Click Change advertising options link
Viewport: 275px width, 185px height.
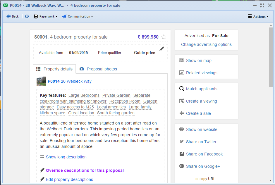point(206,44)
